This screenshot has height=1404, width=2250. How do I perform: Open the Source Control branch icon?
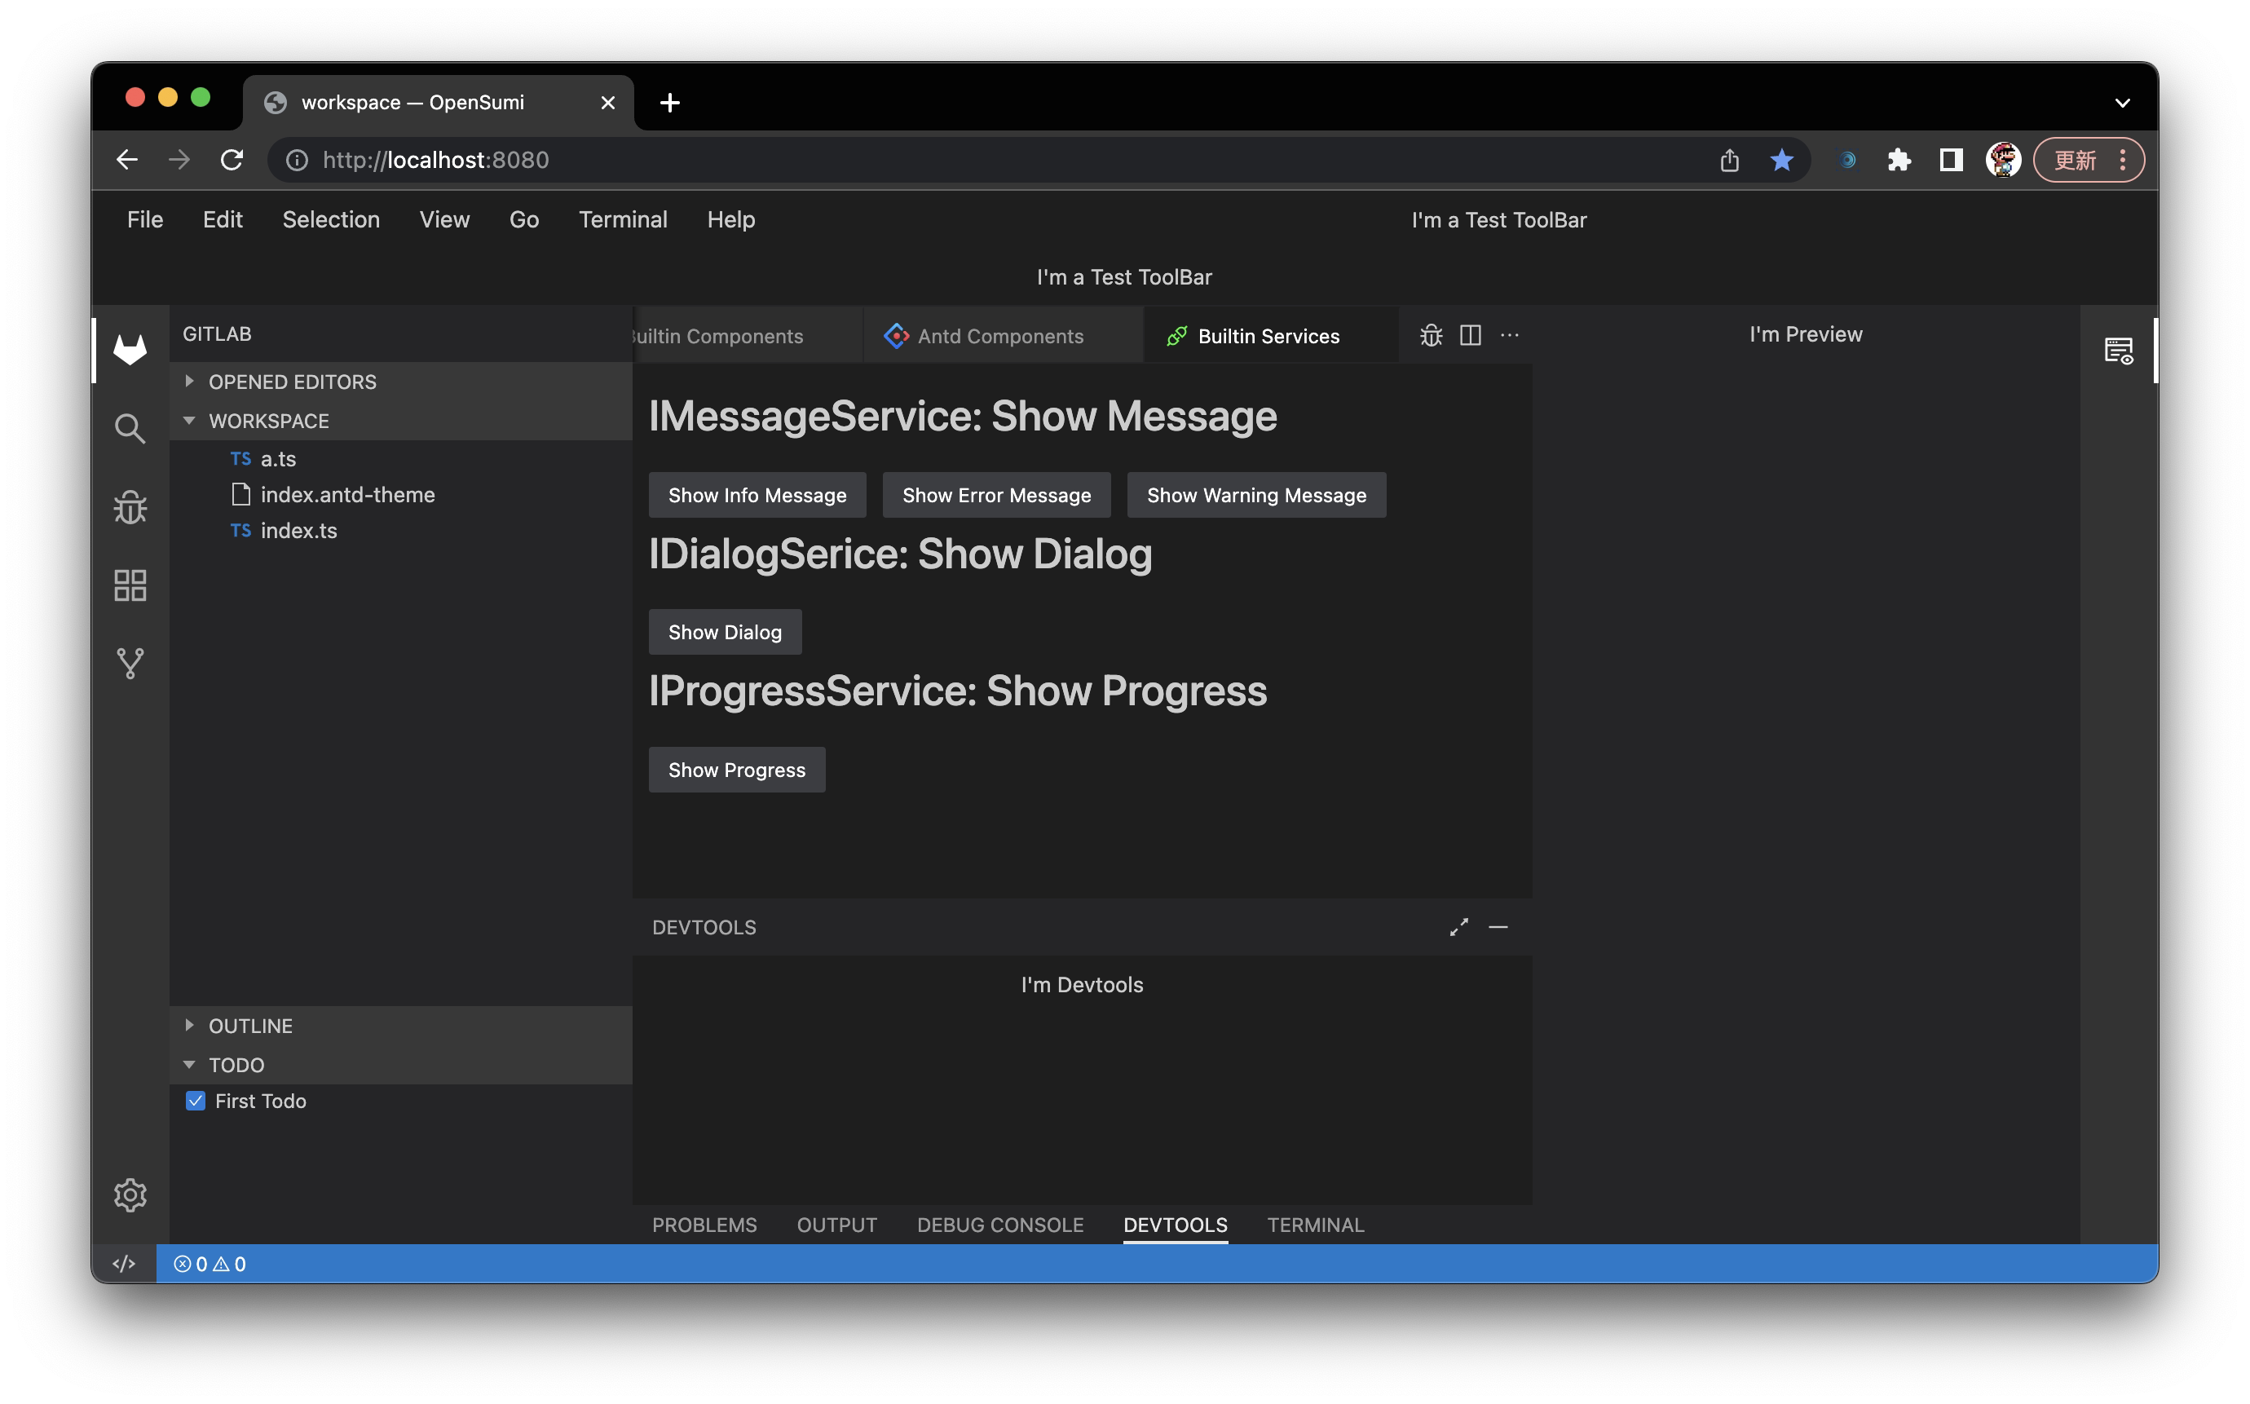130,663
